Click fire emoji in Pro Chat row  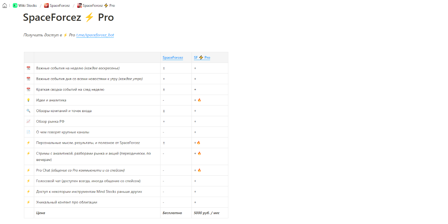pos(199,170)
